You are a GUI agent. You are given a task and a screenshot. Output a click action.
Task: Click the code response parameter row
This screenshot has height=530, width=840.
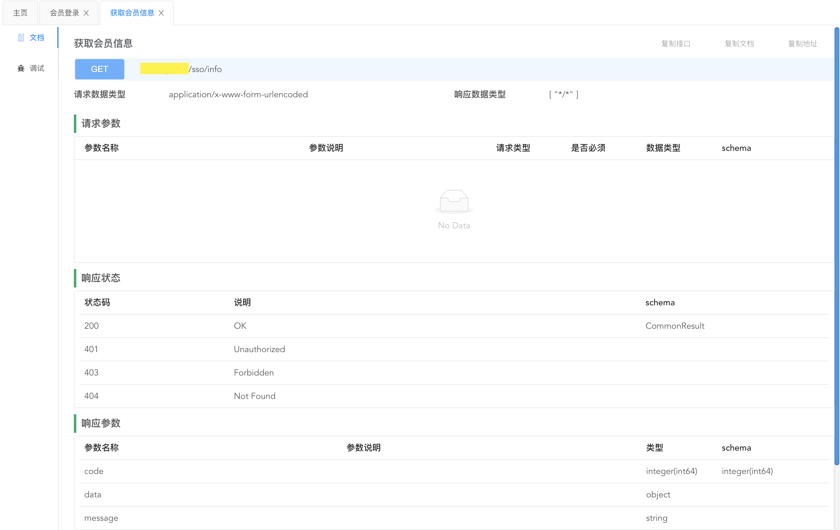coord(94,471)
